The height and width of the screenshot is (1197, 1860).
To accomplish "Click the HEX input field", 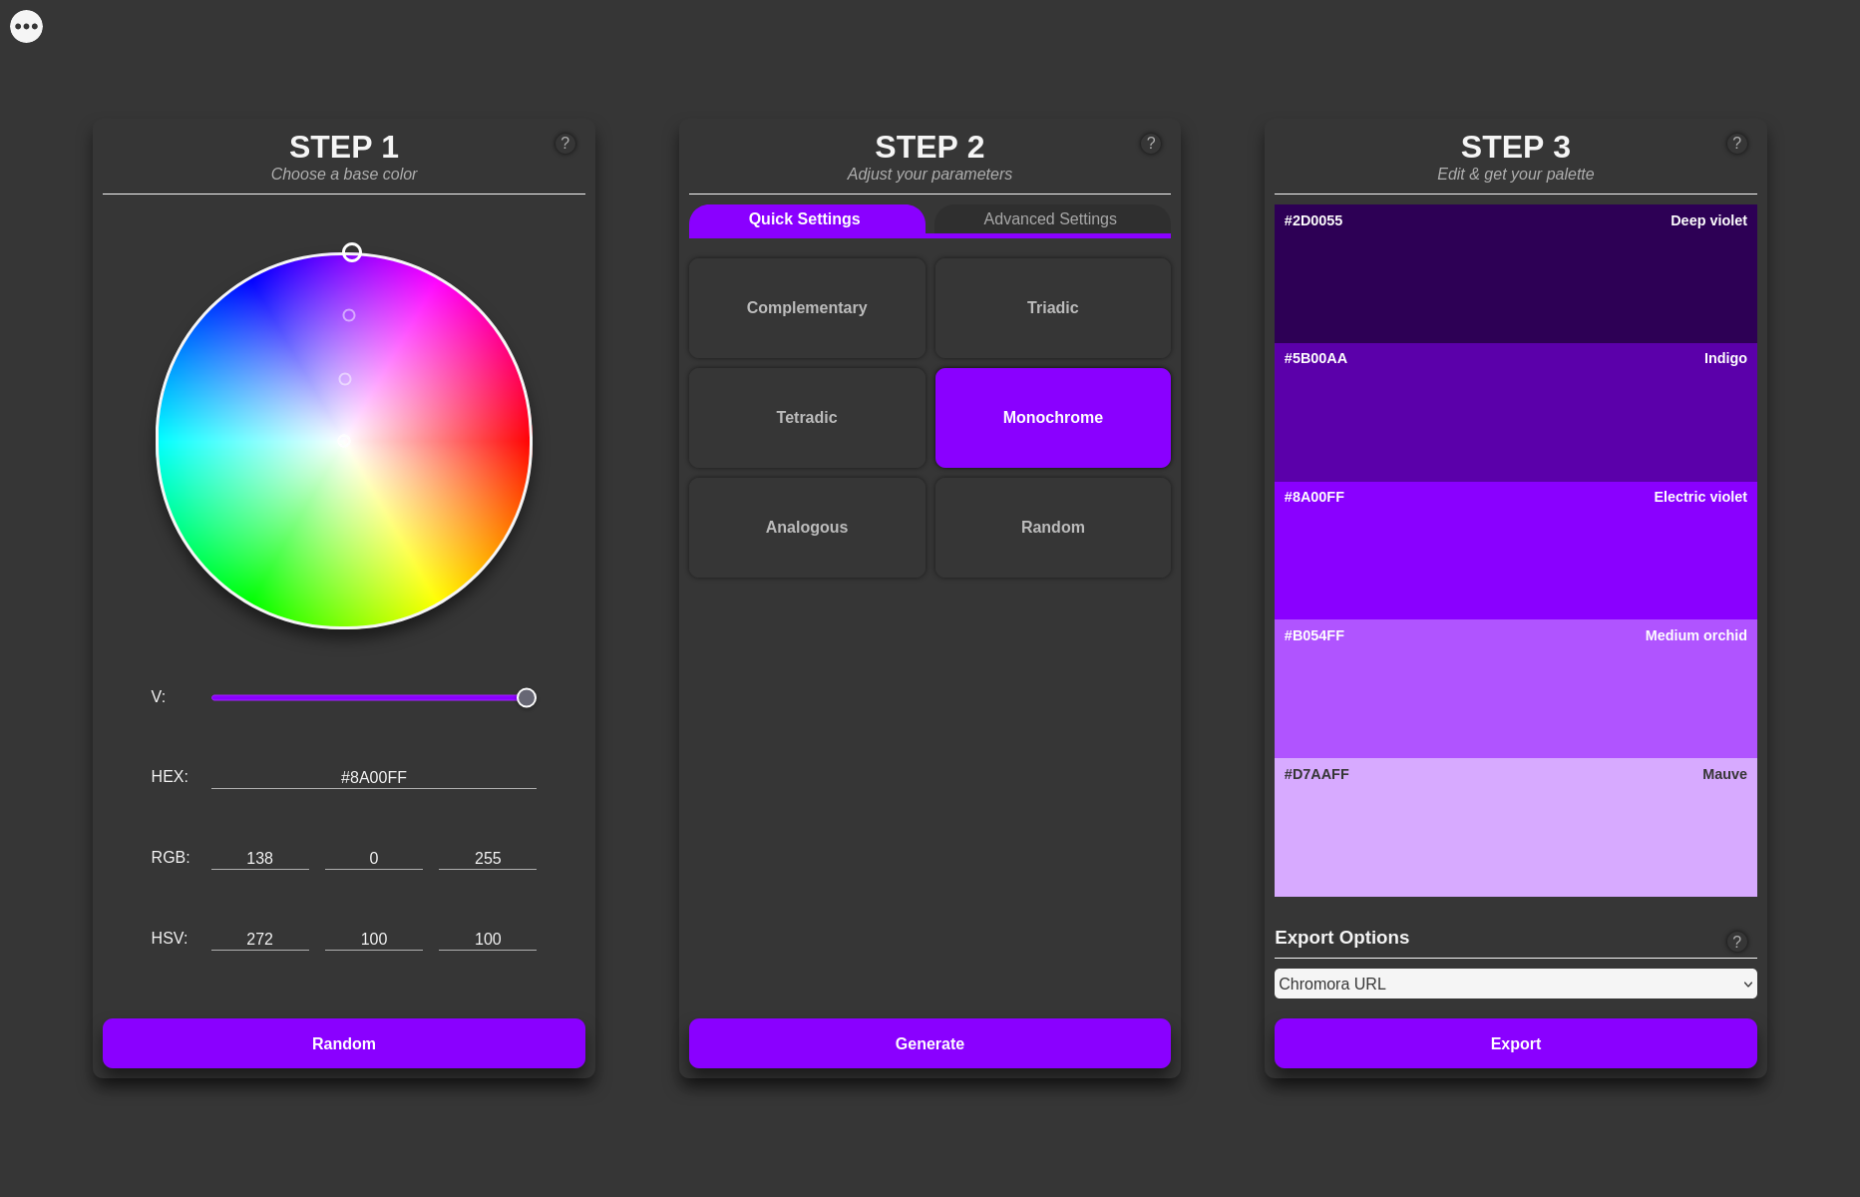I will (x=374, y=777).
